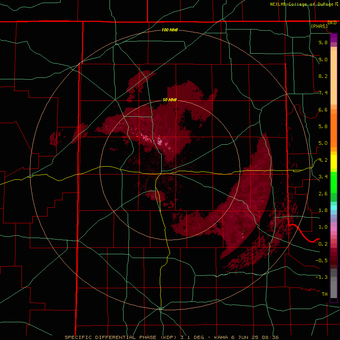
Task: Click the 5.0 scale value
Action: (323, 143)
